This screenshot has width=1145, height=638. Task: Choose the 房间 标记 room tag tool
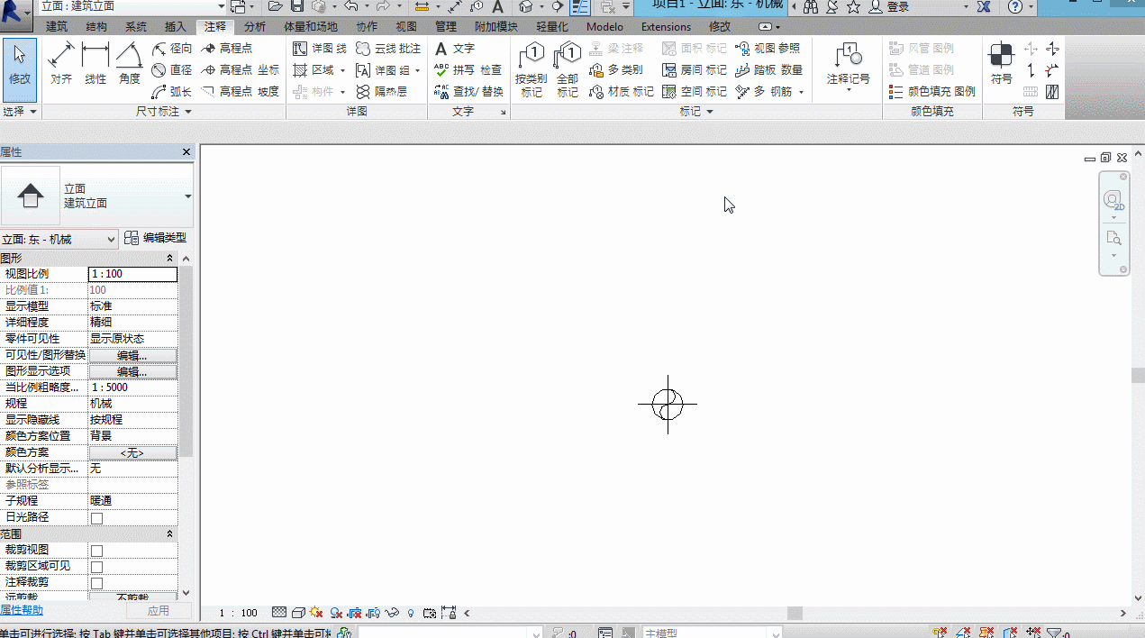pos(694,70)
